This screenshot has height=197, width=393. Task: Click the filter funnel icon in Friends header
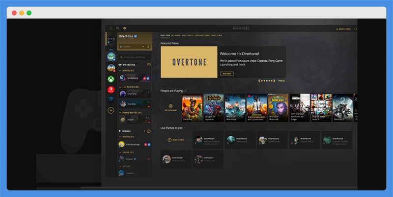click(144, 131)
